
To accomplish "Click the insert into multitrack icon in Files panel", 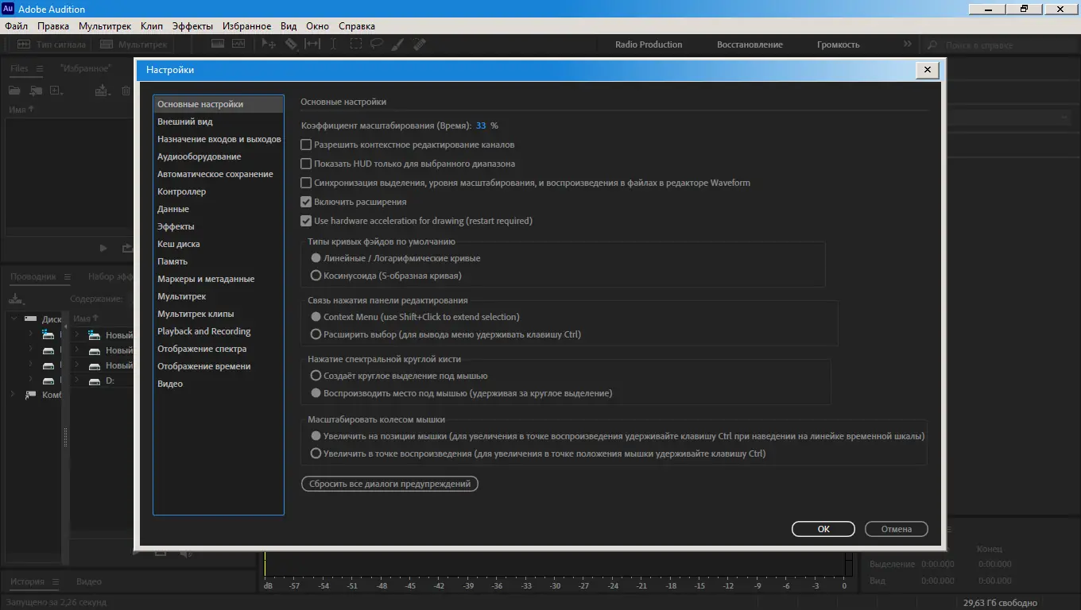I will point(103,91).
